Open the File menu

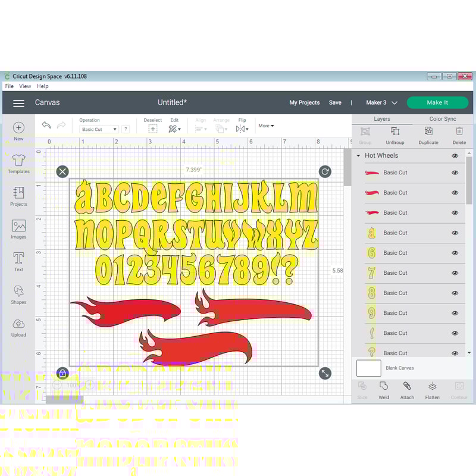click(9, 86)
